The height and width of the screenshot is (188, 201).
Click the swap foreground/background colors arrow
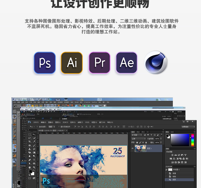pyautogui.click(x=33, y=171)
